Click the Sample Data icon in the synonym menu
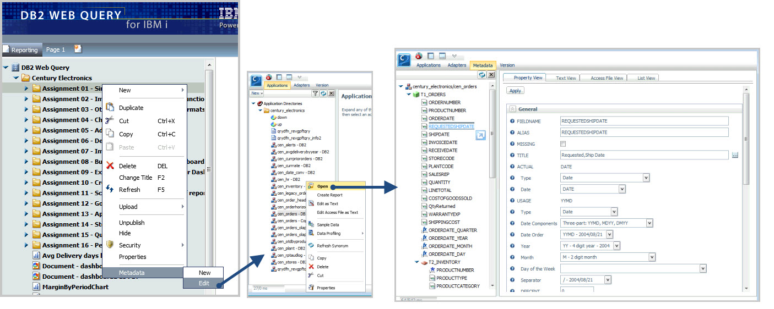 click(311, 224)
